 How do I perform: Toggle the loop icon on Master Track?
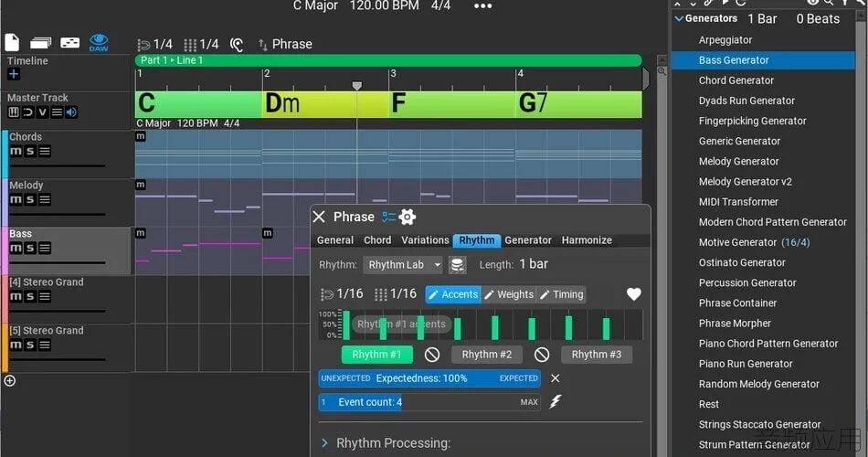pos(27,112)
